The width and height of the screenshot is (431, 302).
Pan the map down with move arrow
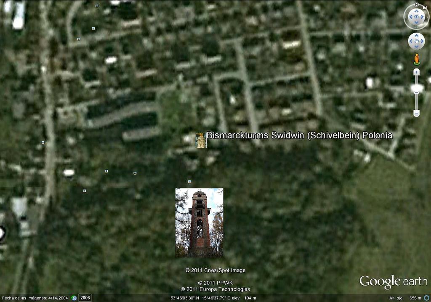click(x=416, y=47)
